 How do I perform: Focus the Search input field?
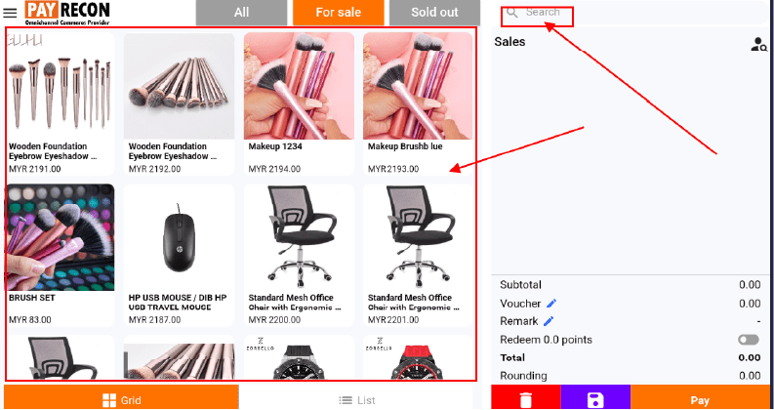tap(634, 13)
